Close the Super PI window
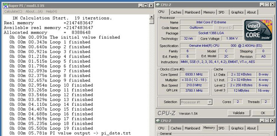 (x=151, y=6)
